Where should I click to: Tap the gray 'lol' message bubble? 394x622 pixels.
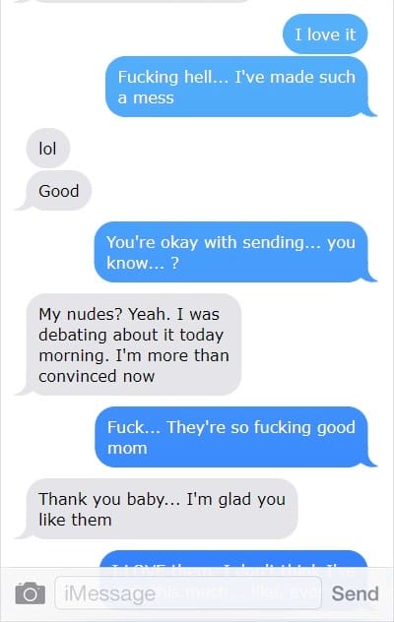click(48, 149)
